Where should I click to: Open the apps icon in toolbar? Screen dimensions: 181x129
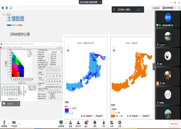[112, 122]
